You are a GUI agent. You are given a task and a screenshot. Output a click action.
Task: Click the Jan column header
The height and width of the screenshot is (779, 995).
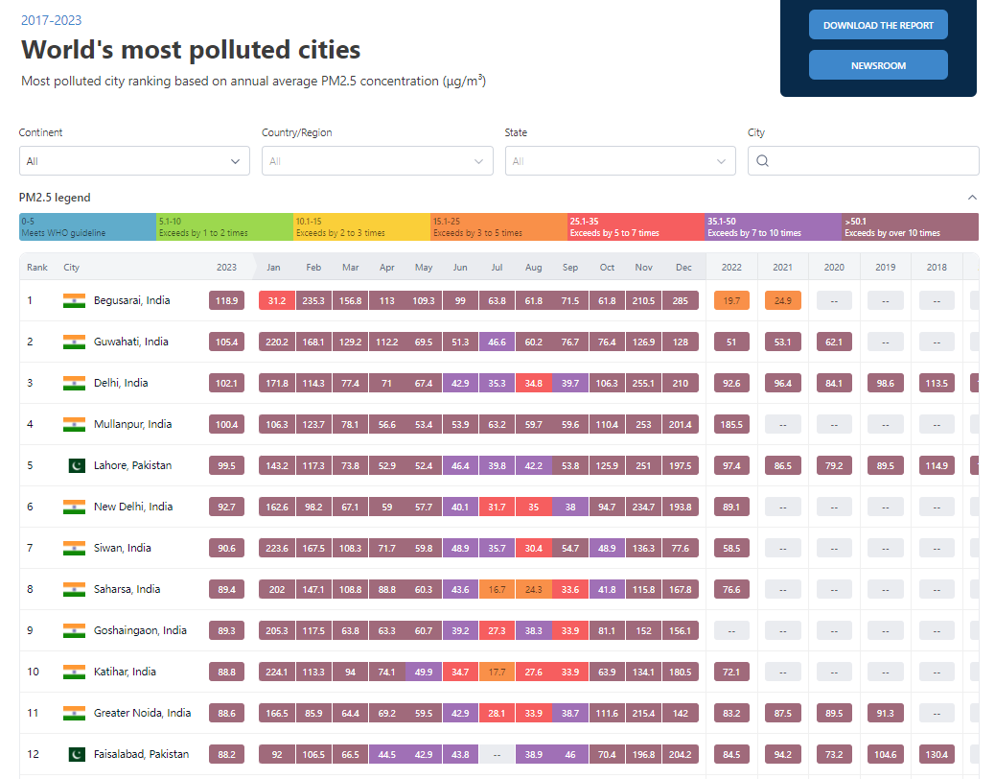(x=273, y=268)
